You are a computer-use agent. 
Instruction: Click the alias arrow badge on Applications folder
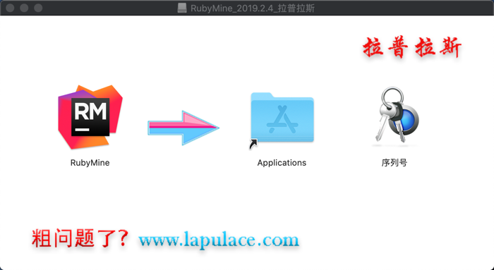[x=253, y=144]
